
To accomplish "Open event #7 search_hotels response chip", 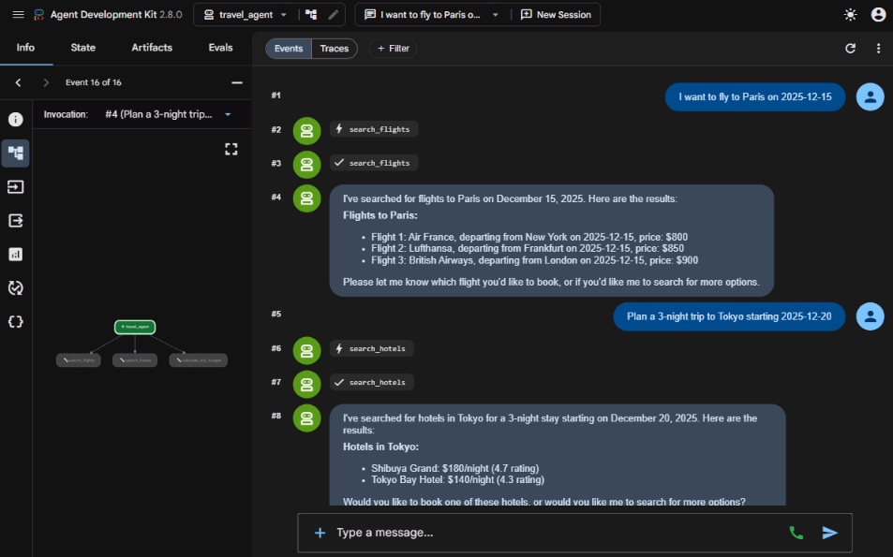I will [x=372, y=382].
